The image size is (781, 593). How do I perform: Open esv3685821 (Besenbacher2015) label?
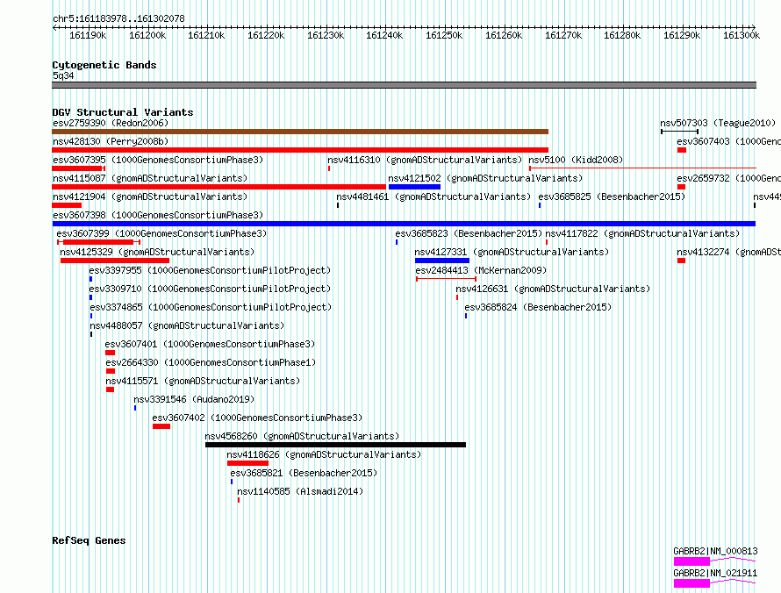(304, 473)
